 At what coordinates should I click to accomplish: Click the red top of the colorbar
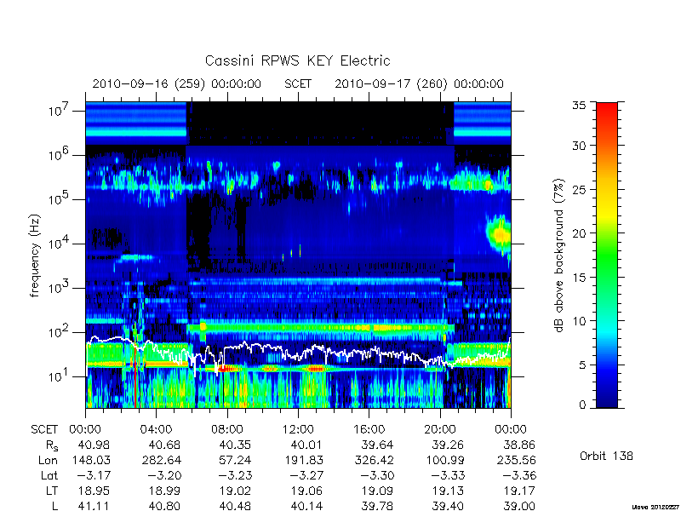click(607, 114)
